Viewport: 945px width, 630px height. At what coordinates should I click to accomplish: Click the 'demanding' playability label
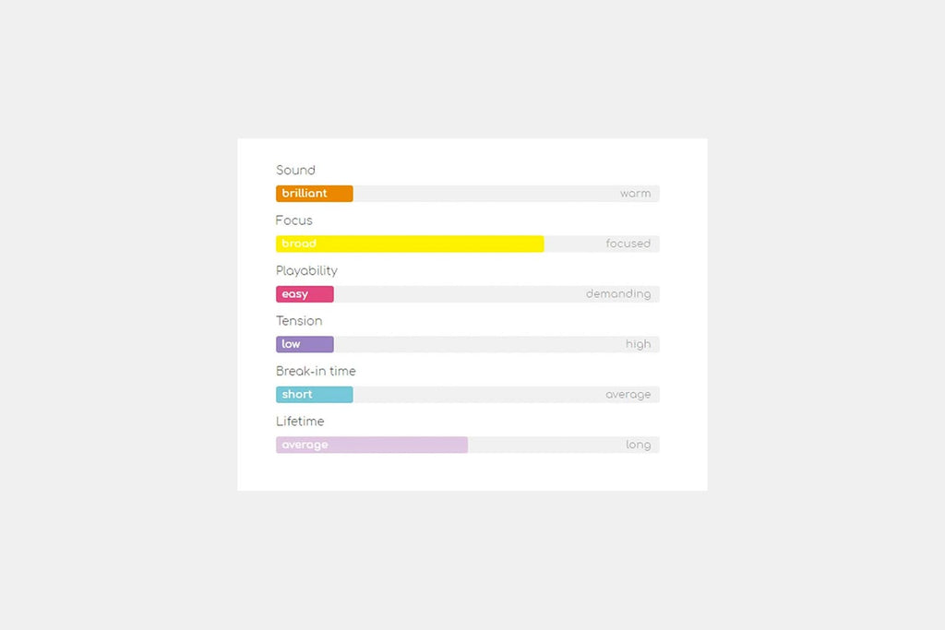pyautogui.click(x=618, y=294)
